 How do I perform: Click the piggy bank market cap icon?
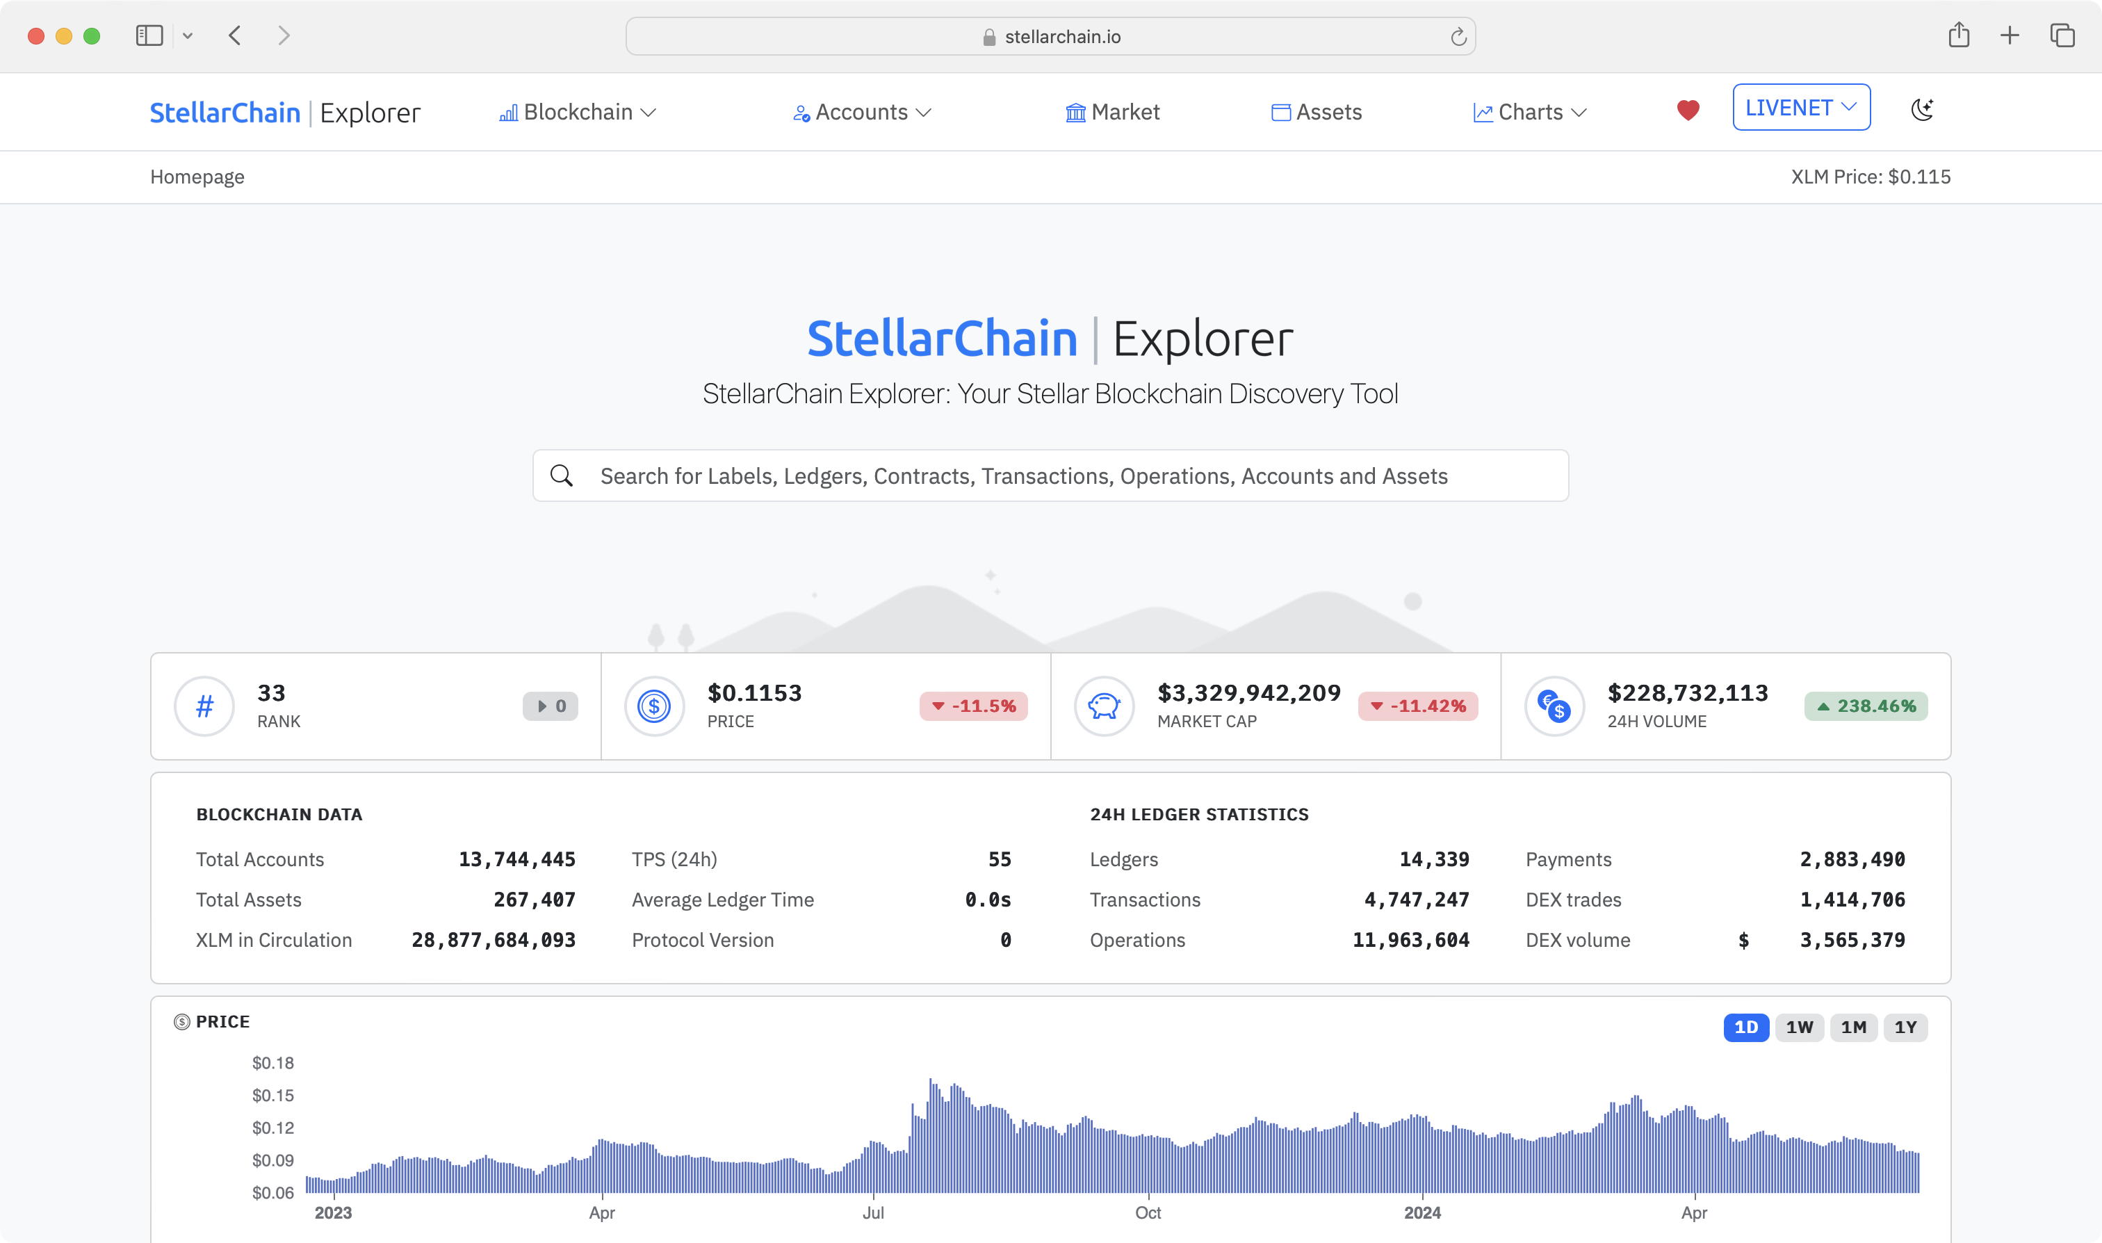(x=1104, y=706)
